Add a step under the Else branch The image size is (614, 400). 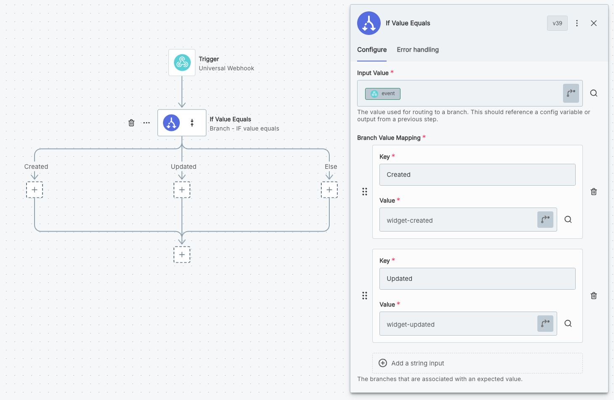click(329, 190)
